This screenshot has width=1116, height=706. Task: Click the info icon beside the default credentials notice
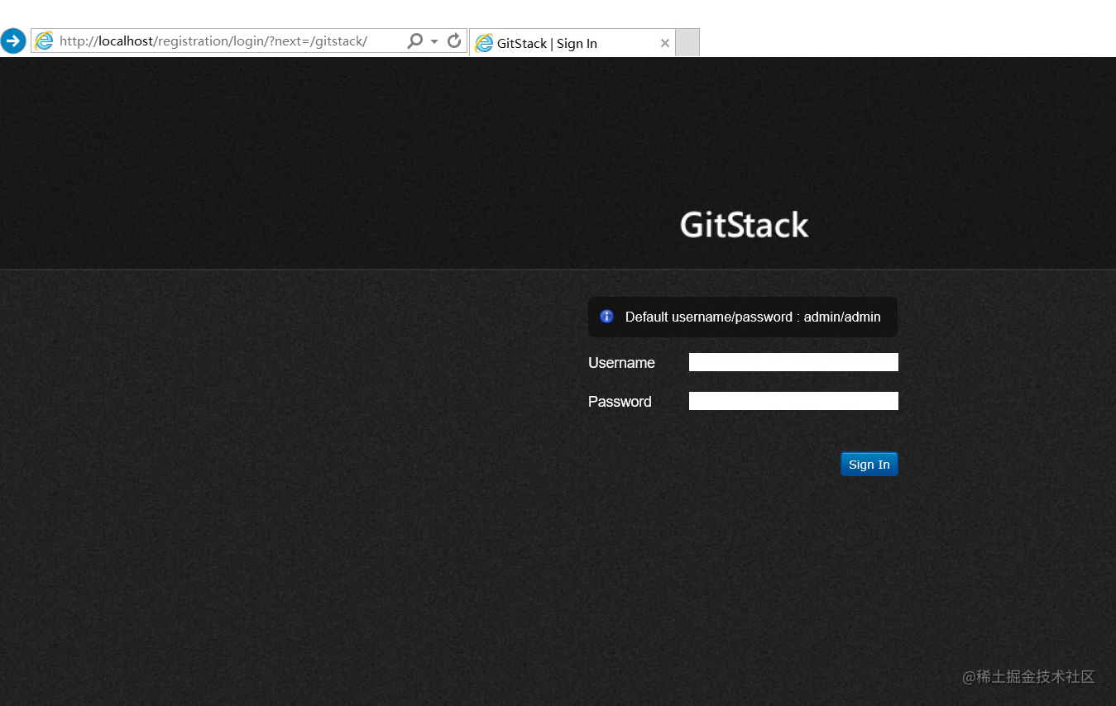pos(606,316)
